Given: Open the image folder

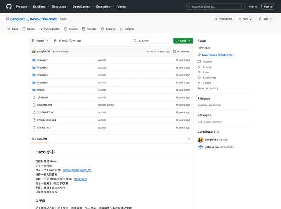Looking at the screenshot, I should 40,90.
